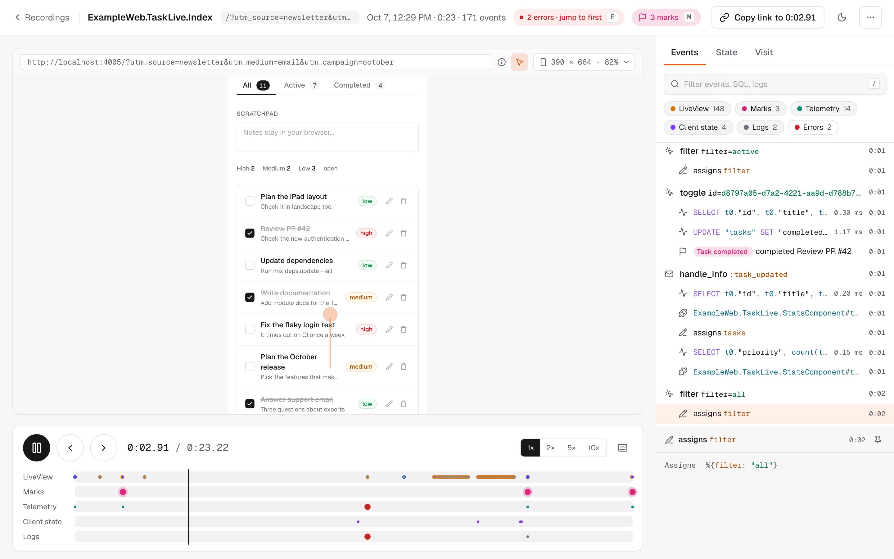Screen dimensions: 894x559
Task: Edit the Plan the iPad layout task
Action: coord(389,201)
